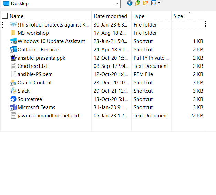Click the Windows 10 Update Assistant icon
Viewport: 216px width, 195px height.
tap(13, 41)
